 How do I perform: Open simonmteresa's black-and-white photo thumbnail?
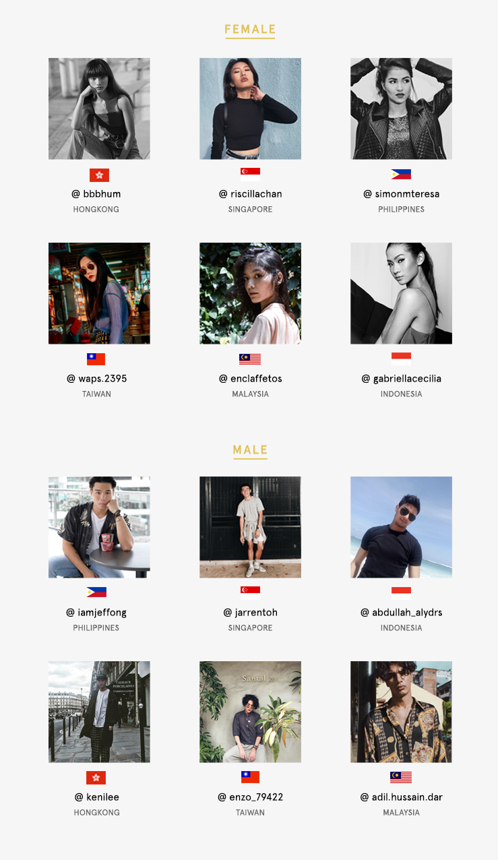pos(401,109)
